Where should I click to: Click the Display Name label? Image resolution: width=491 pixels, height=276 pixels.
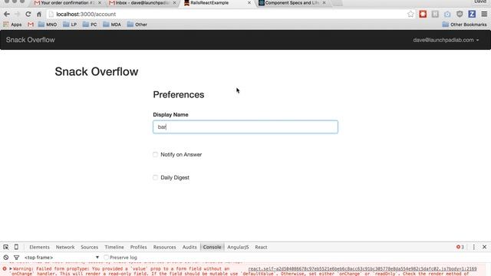pyautogui.click(x=170, y=115)
